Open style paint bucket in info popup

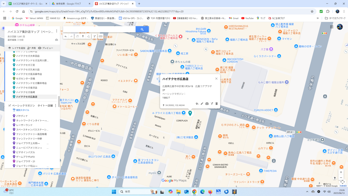(197, 104)
